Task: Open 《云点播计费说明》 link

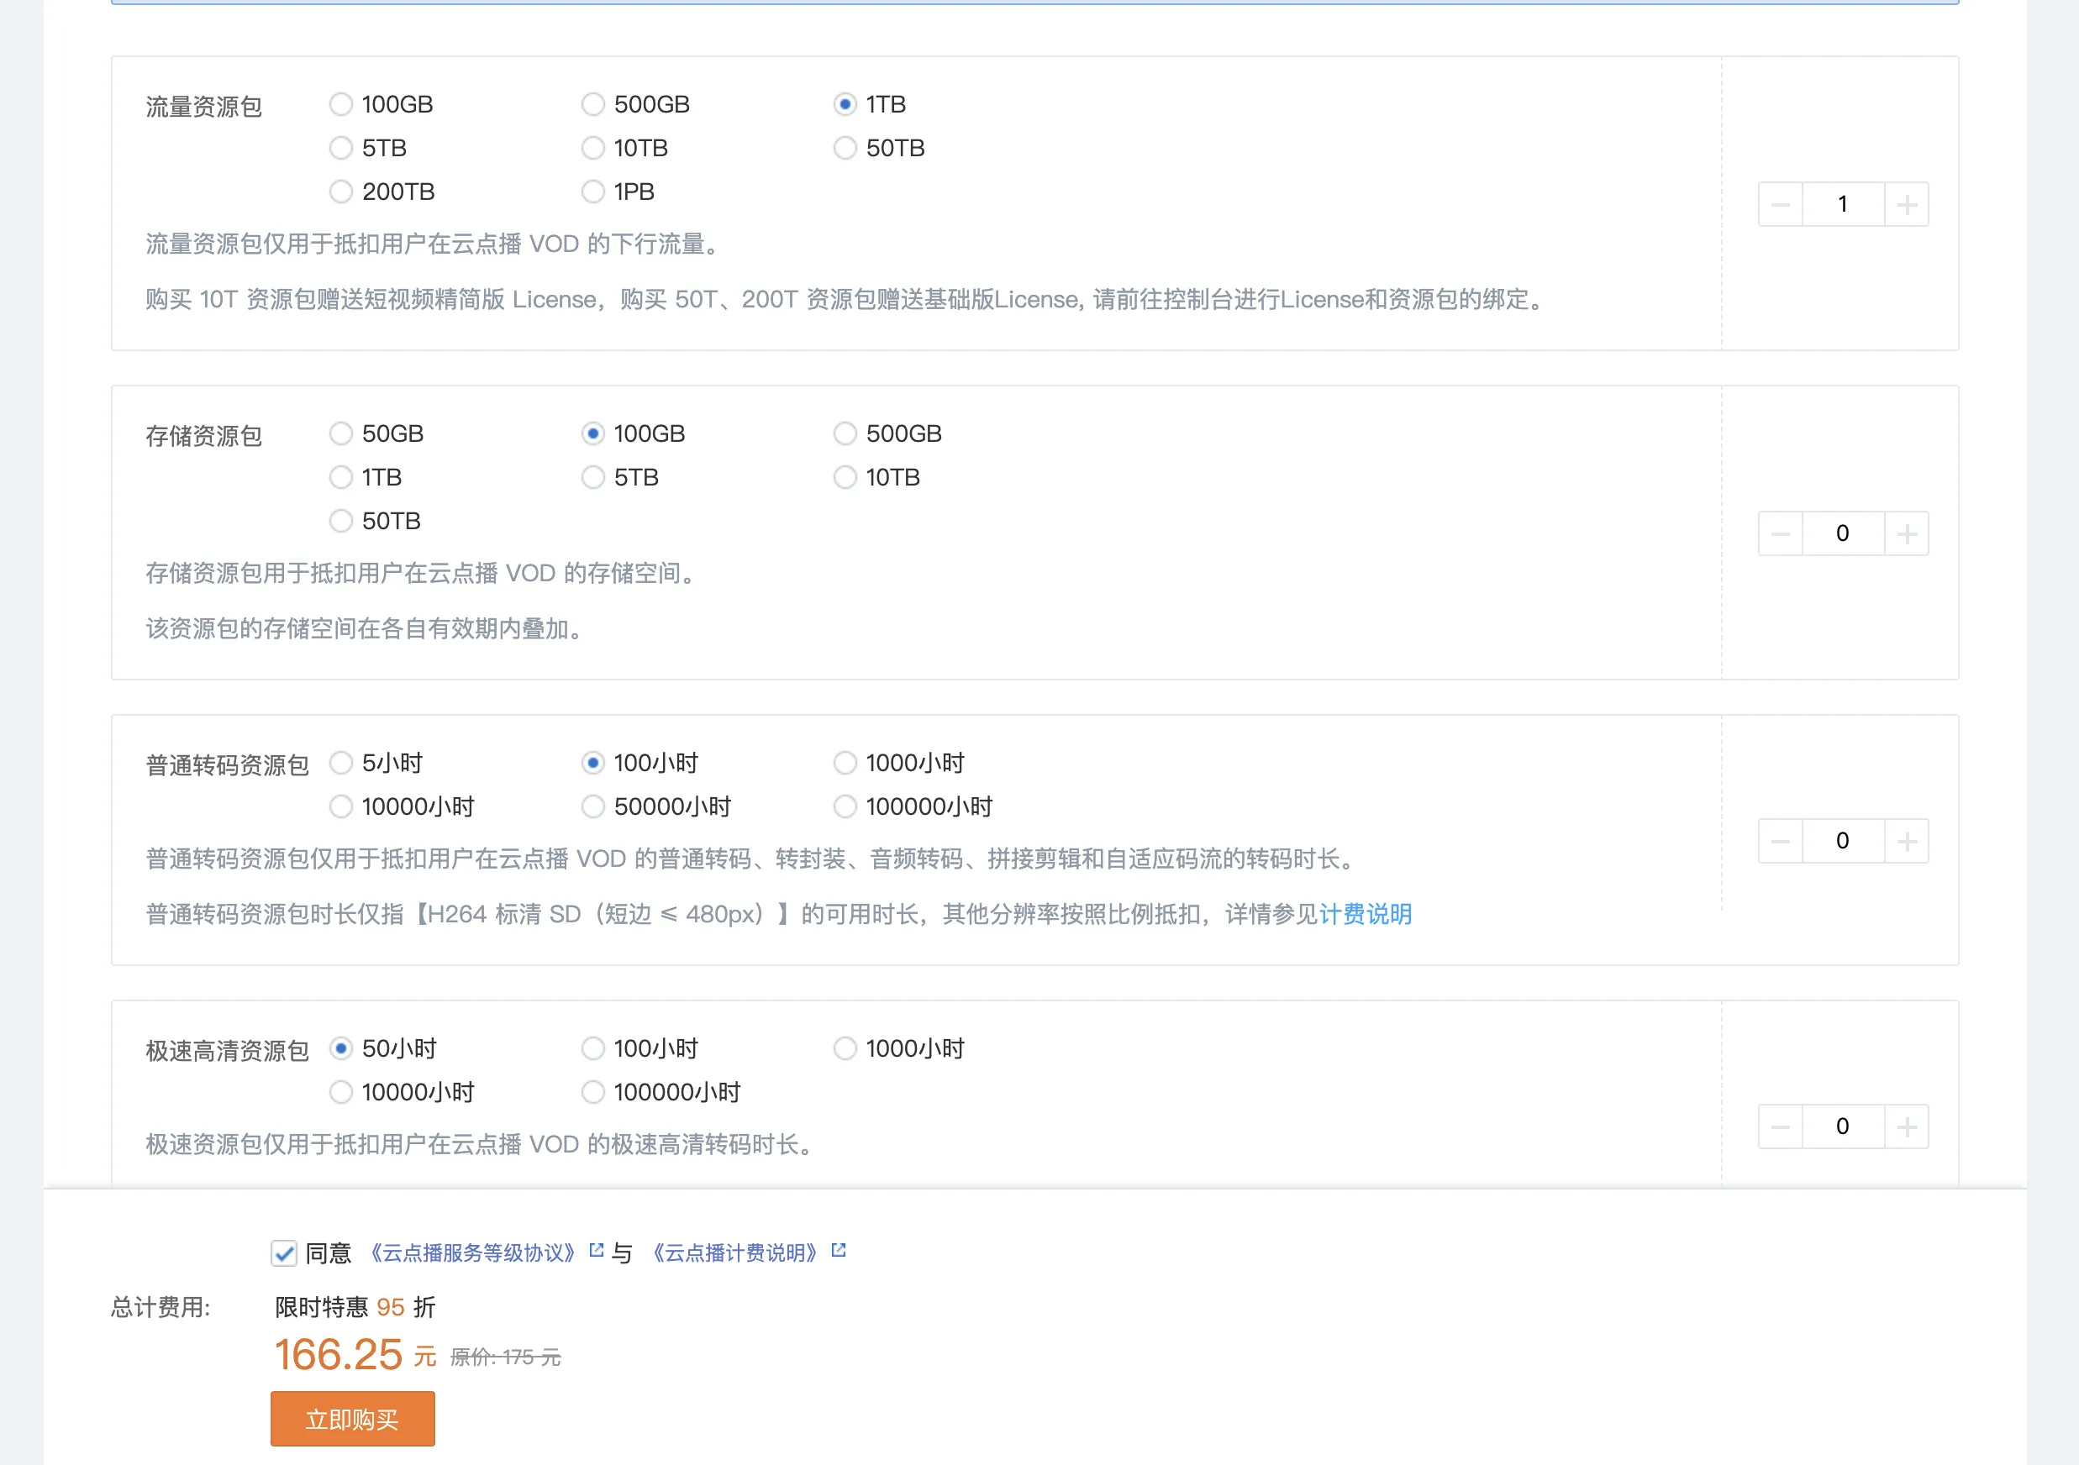Action: (734, 1254)
